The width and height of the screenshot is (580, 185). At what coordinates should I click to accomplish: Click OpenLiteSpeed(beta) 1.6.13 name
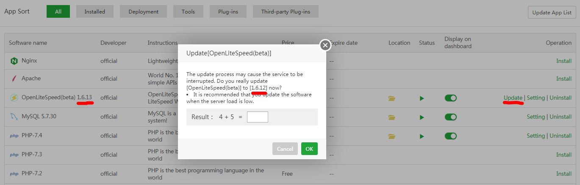click(x=57, y=98)
